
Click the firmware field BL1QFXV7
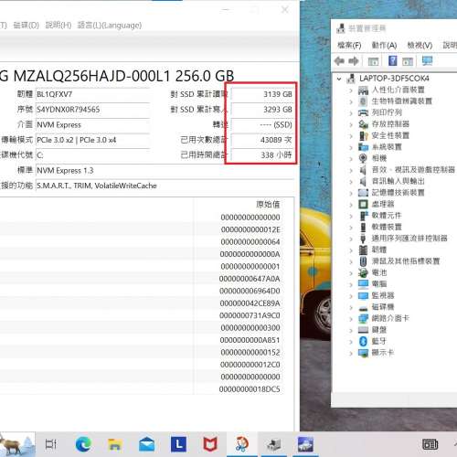(x=92, y=94)
